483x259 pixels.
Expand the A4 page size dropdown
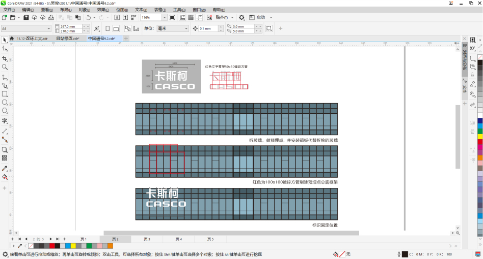click(x=49, y=28)
